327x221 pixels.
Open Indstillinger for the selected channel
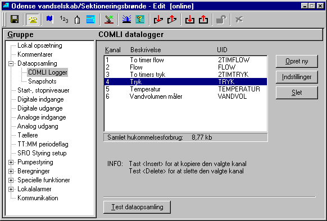click(297, 77)
